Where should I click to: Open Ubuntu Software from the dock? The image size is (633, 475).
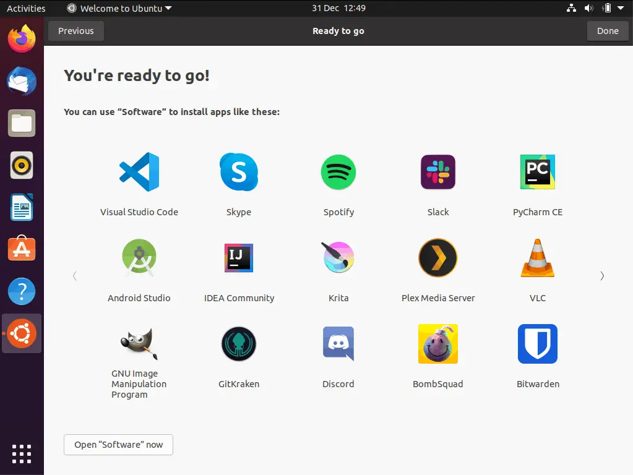[22, 249]
